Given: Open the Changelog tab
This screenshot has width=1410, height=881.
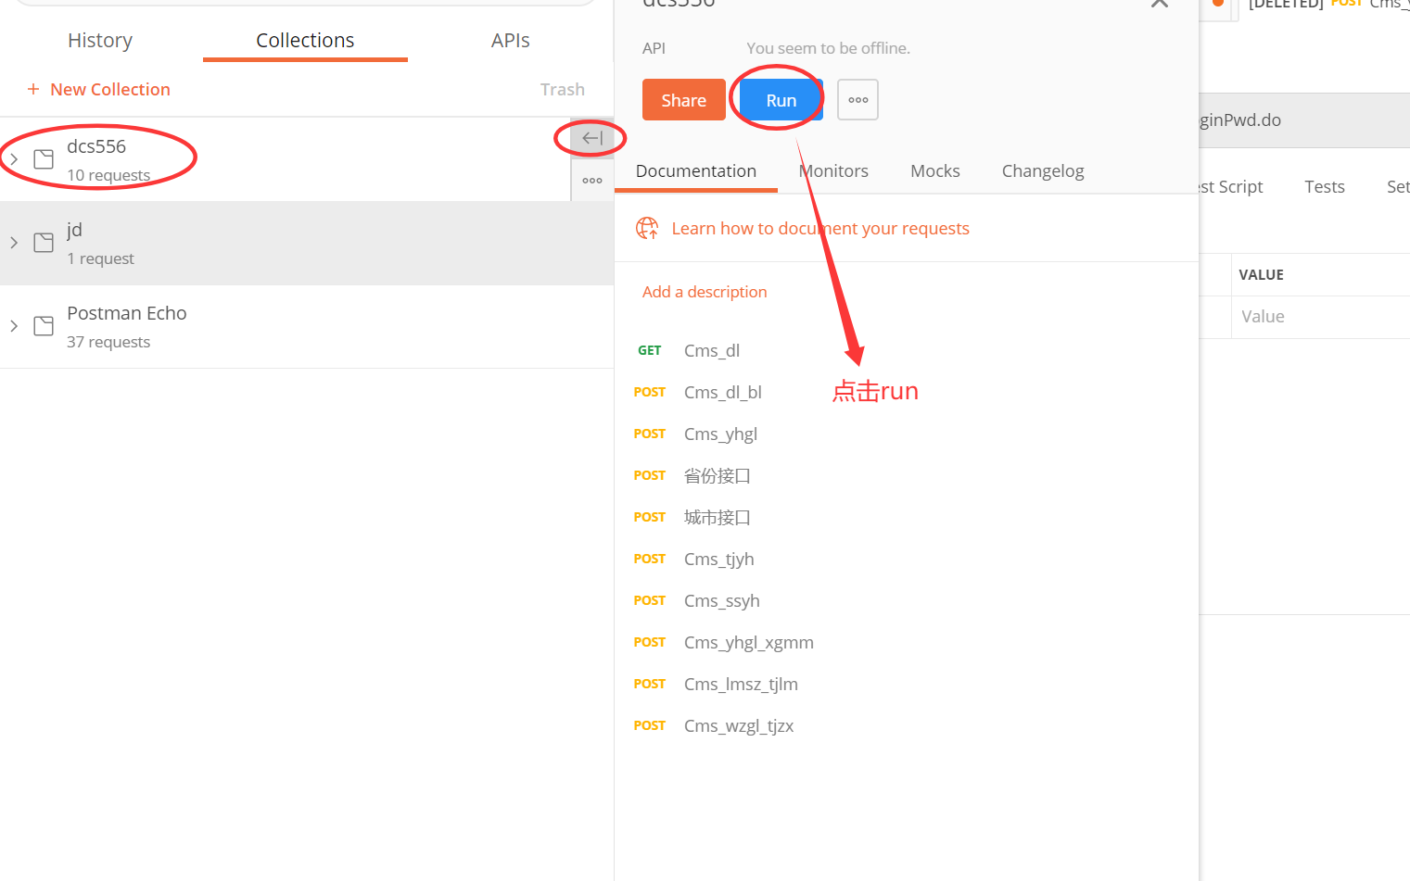Looking at the screenshot, I should click(x=1043, y=171).
